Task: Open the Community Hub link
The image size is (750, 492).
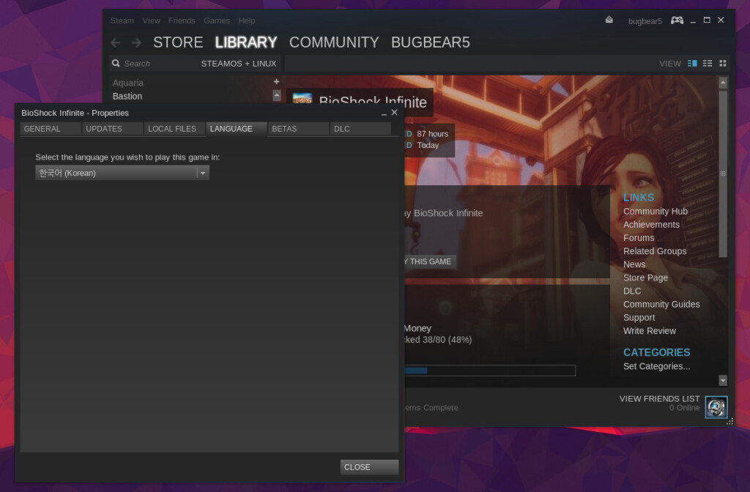Action: 656,212
